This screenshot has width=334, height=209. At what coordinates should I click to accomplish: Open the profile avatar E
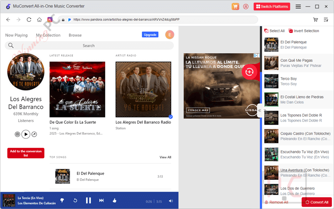tap(170, 35)
